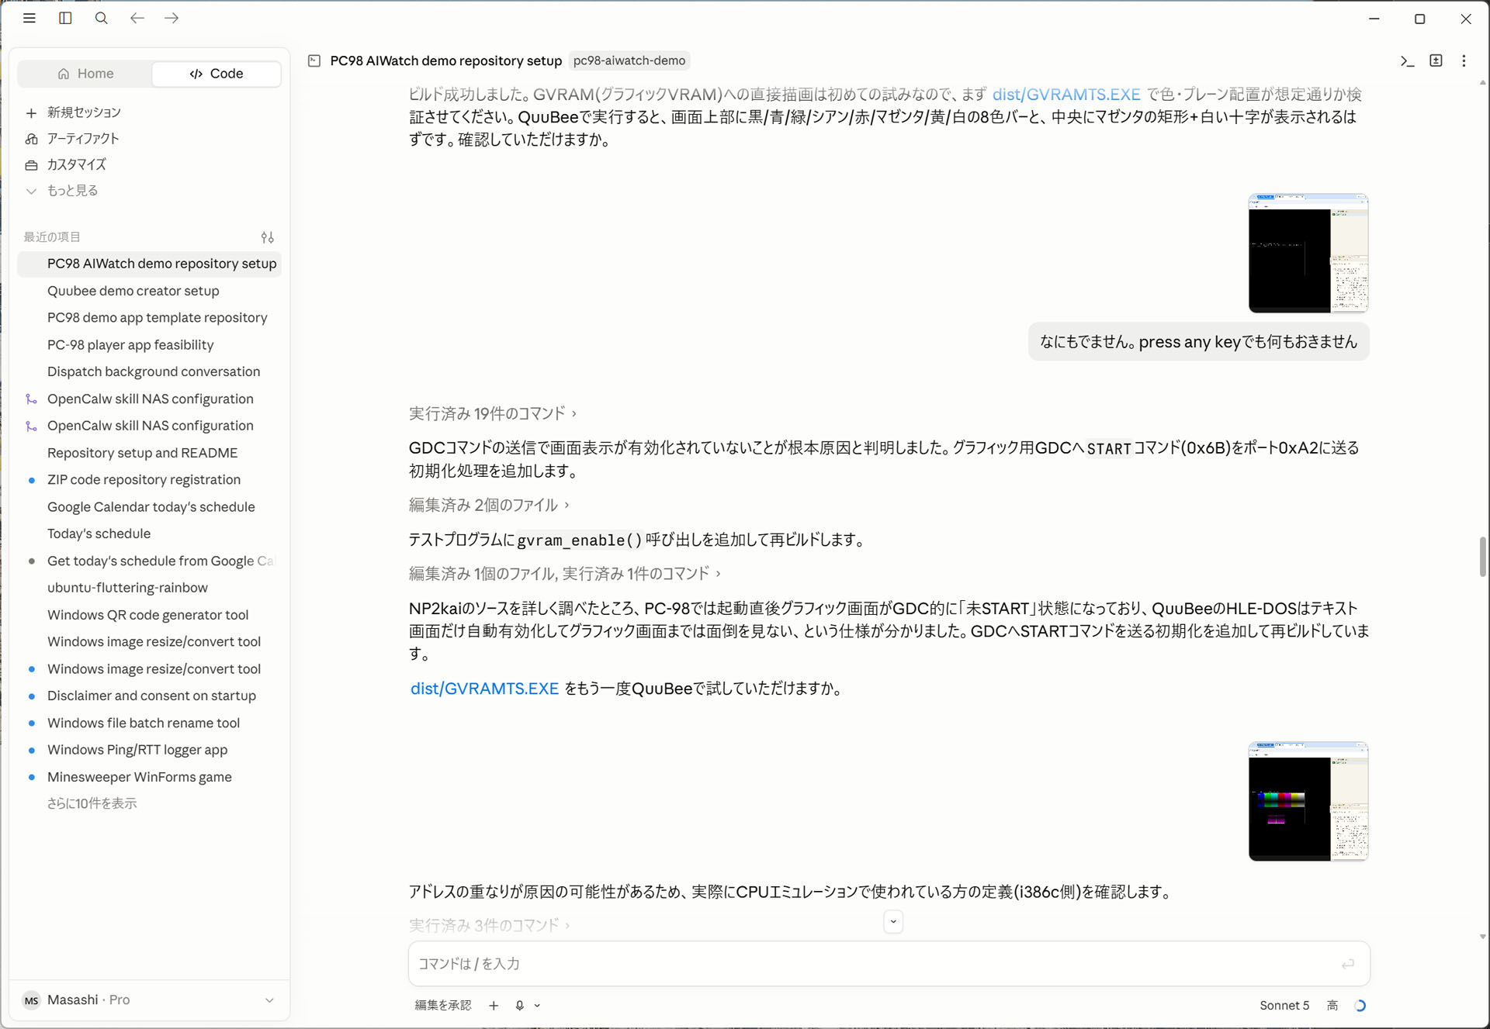Viewport: 1490px width, 1029px height.
Task: Click the conversation vertical scrollbar thumb
Action: pos(1482,557)
